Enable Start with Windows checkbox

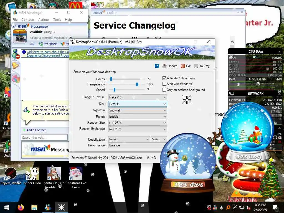[164, 84]
